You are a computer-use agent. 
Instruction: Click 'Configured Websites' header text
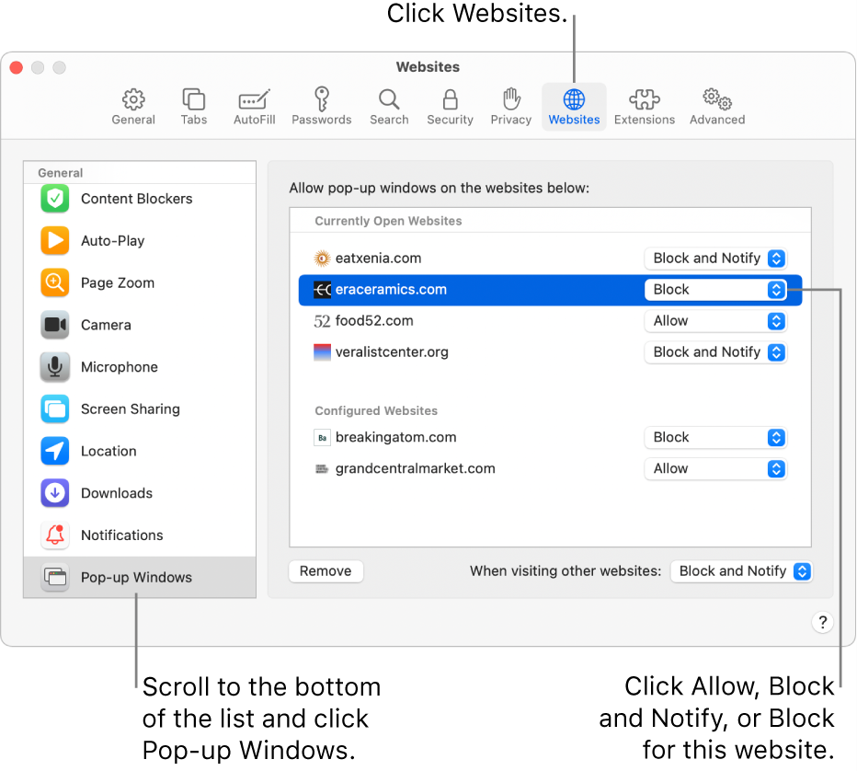coord(376,410)
